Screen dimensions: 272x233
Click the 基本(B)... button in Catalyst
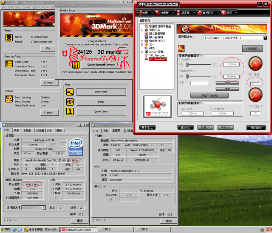147,128
